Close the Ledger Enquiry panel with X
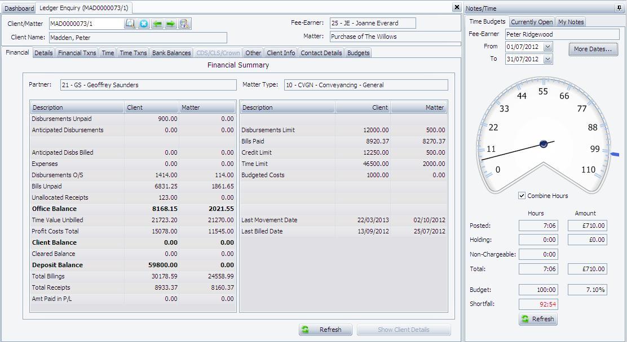This screenshot has height=342, width=627. (457, 7)
